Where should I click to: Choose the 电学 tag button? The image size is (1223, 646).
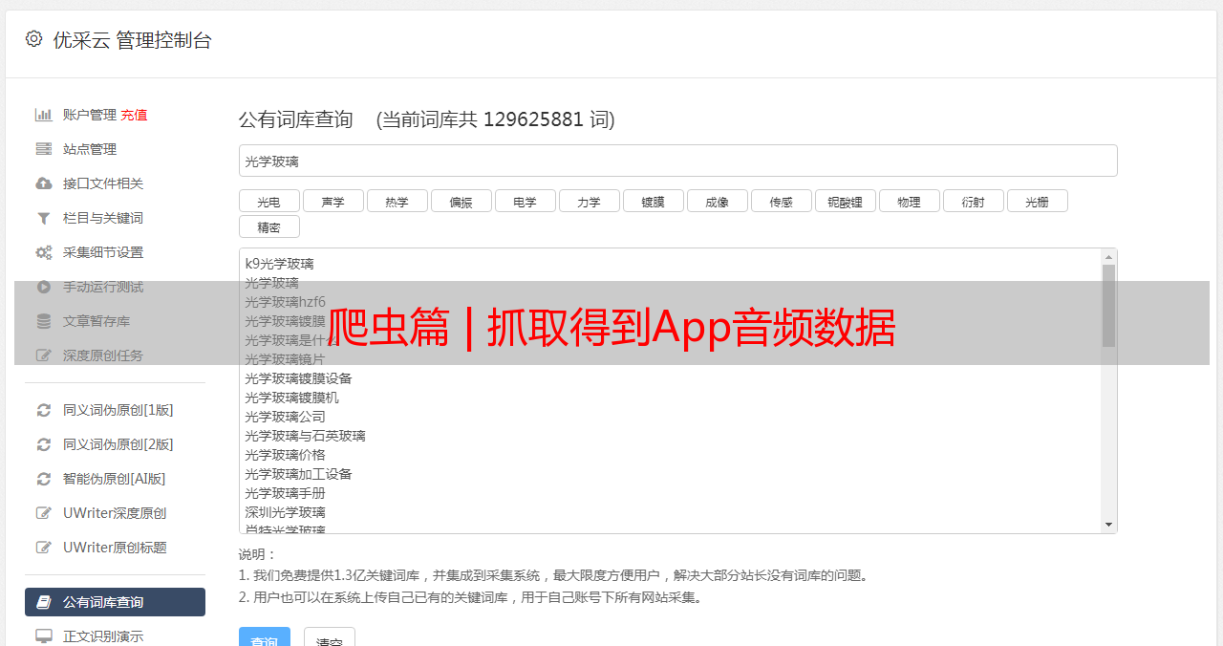525,201
